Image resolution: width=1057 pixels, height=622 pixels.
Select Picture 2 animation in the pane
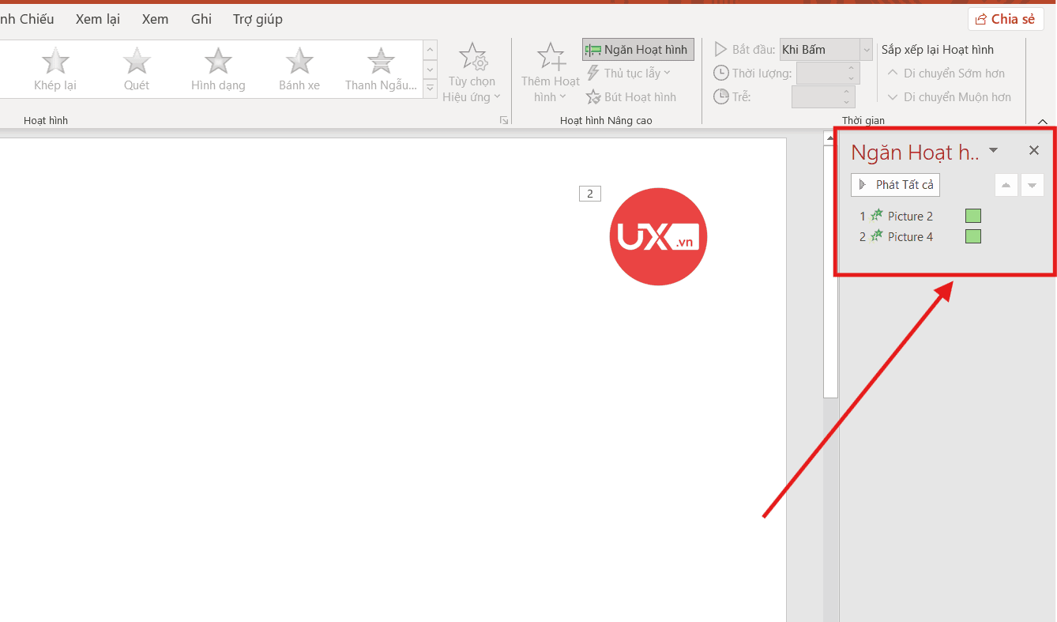coord(910,216)
